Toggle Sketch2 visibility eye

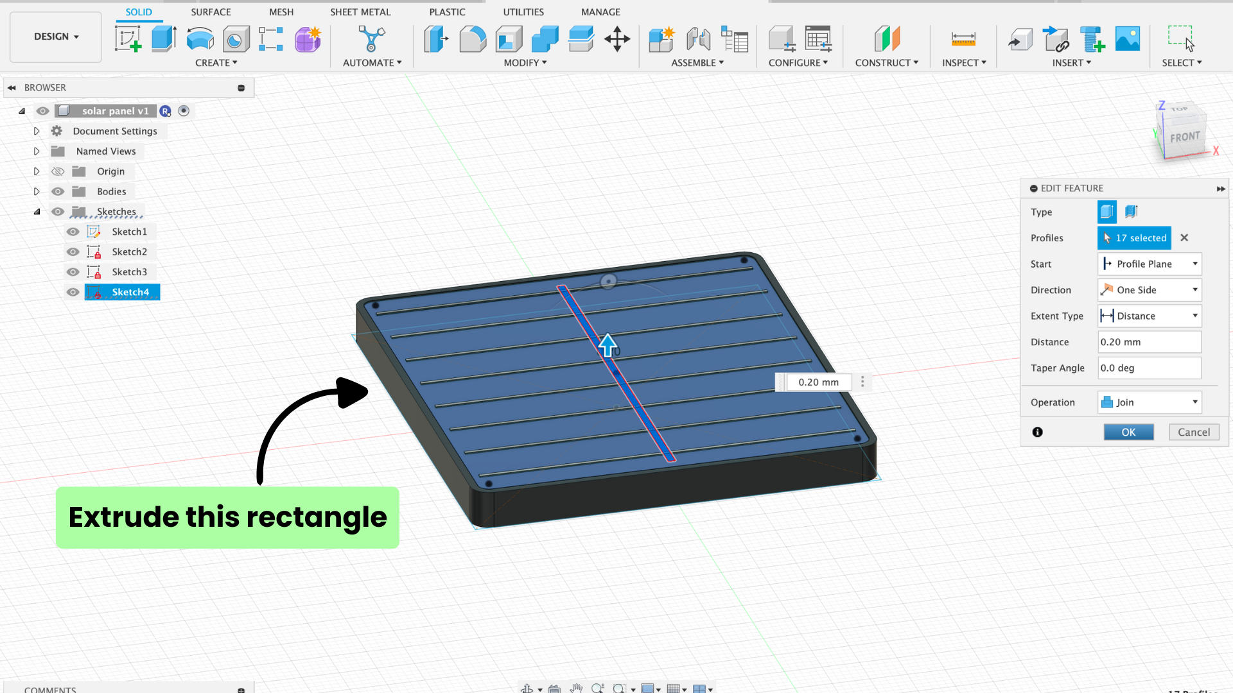[73, 252]
